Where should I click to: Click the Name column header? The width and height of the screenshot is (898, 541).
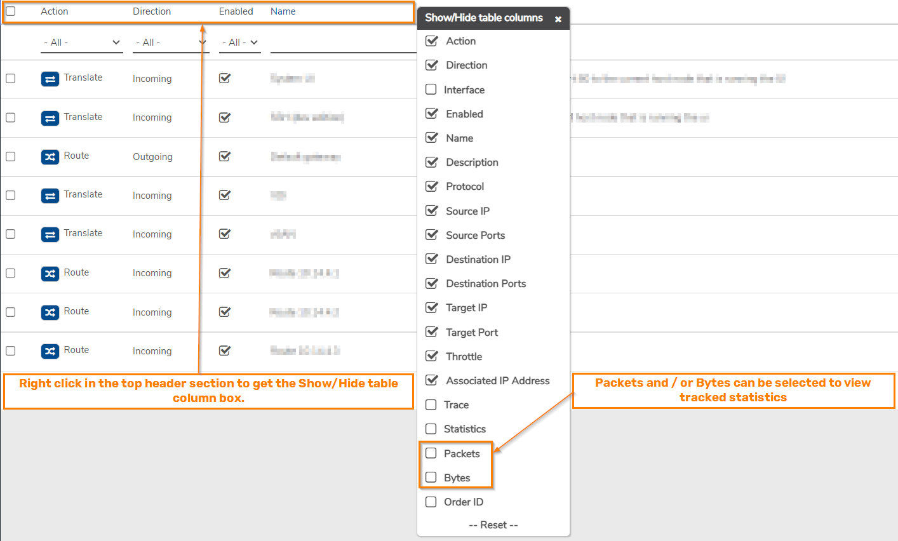coord(283,11)
